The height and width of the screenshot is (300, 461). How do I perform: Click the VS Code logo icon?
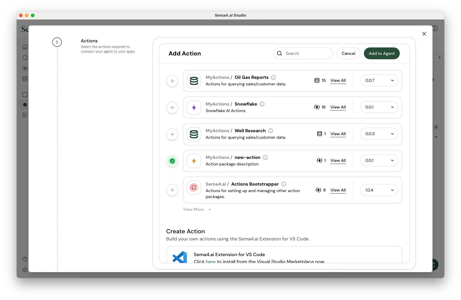coord(180,257)
